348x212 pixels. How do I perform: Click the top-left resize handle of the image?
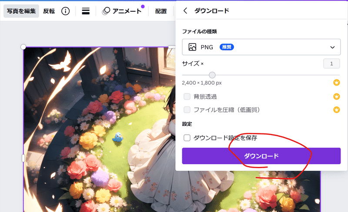23,47
